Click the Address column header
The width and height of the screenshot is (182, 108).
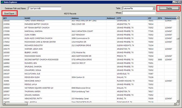(89, 18)
